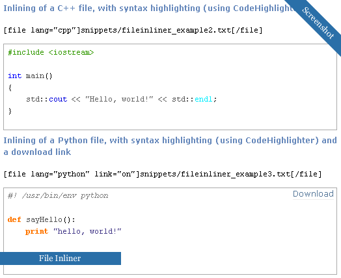Click the '#! /usr/bin/env python' comment line

click(x=58, y=195)
